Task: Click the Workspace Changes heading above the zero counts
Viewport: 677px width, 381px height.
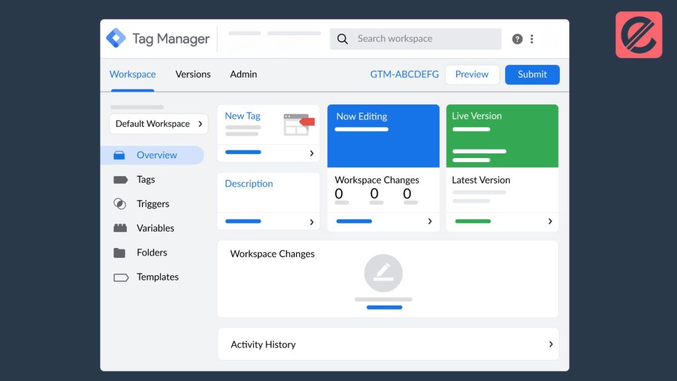Action: coord(377,180)
